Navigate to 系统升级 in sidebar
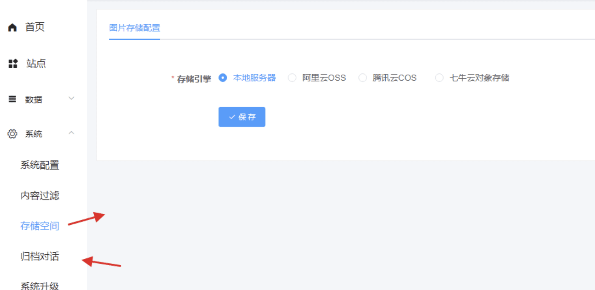 click(40, 286)
